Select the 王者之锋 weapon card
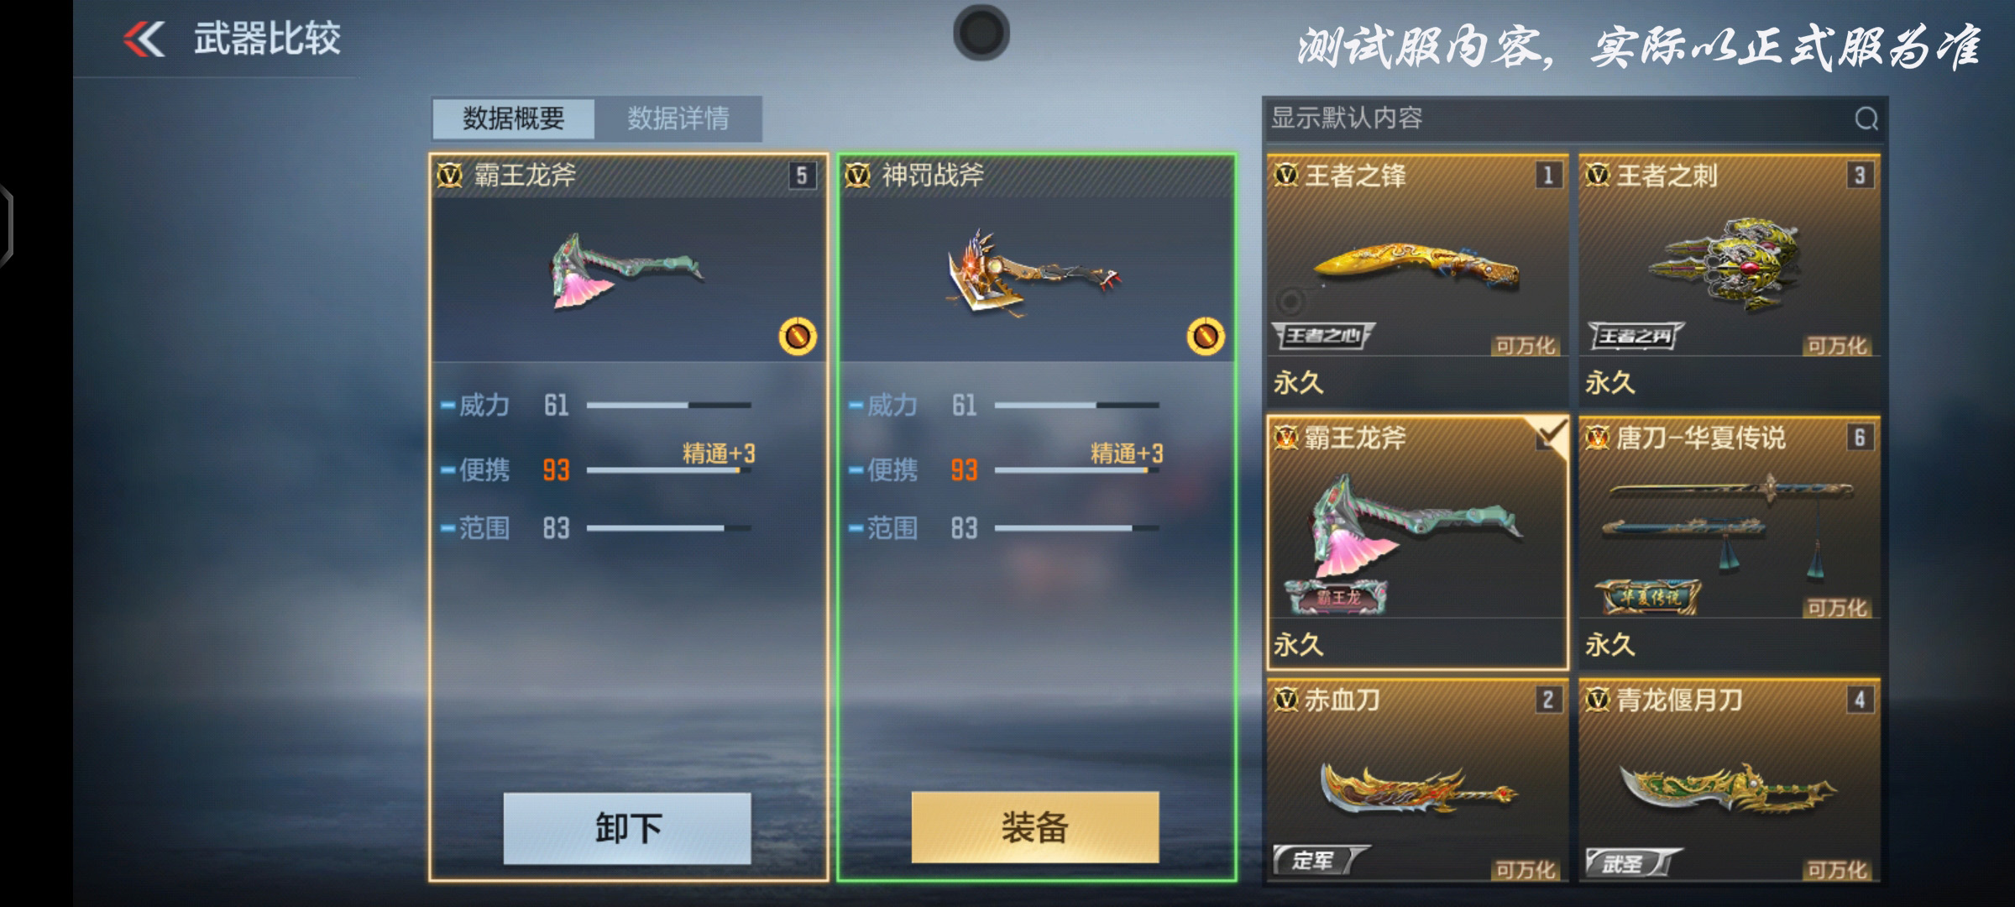The image size is (2015, 907). pyautogui.click(x=1416, y=280)
